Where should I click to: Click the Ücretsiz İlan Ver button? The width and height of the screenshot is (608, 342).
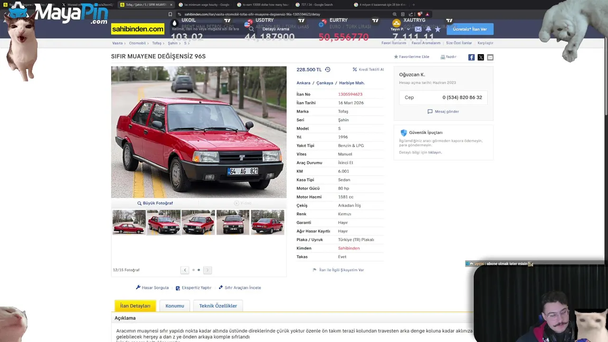tap(470, 29)
